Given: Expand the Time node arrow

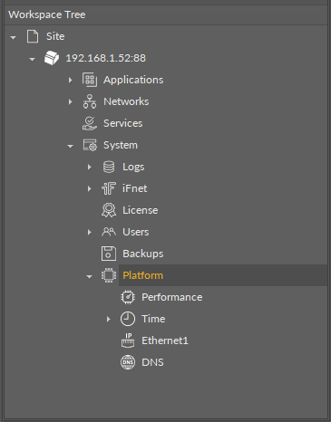Looking at the screenshot, I should pos(109,319).
